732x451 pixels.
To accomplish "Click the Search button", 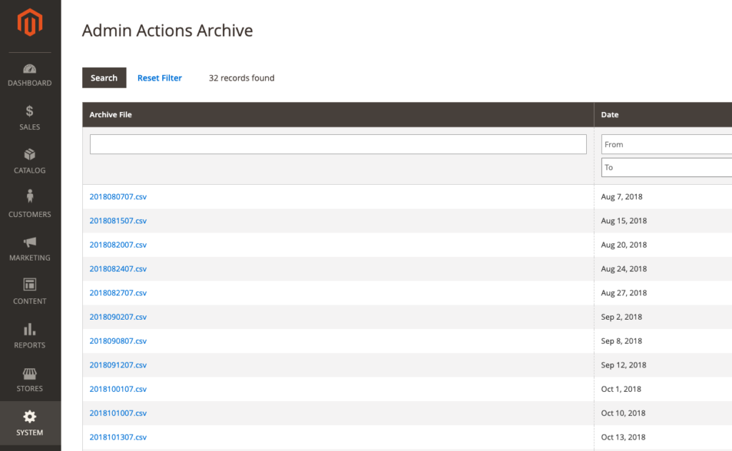I will (x=104, y=78).
